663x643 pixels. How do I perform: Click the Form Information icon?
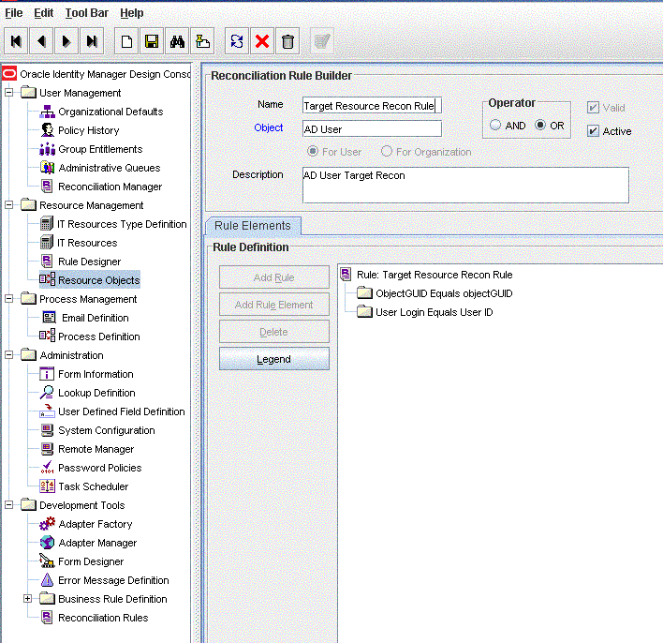47,374
